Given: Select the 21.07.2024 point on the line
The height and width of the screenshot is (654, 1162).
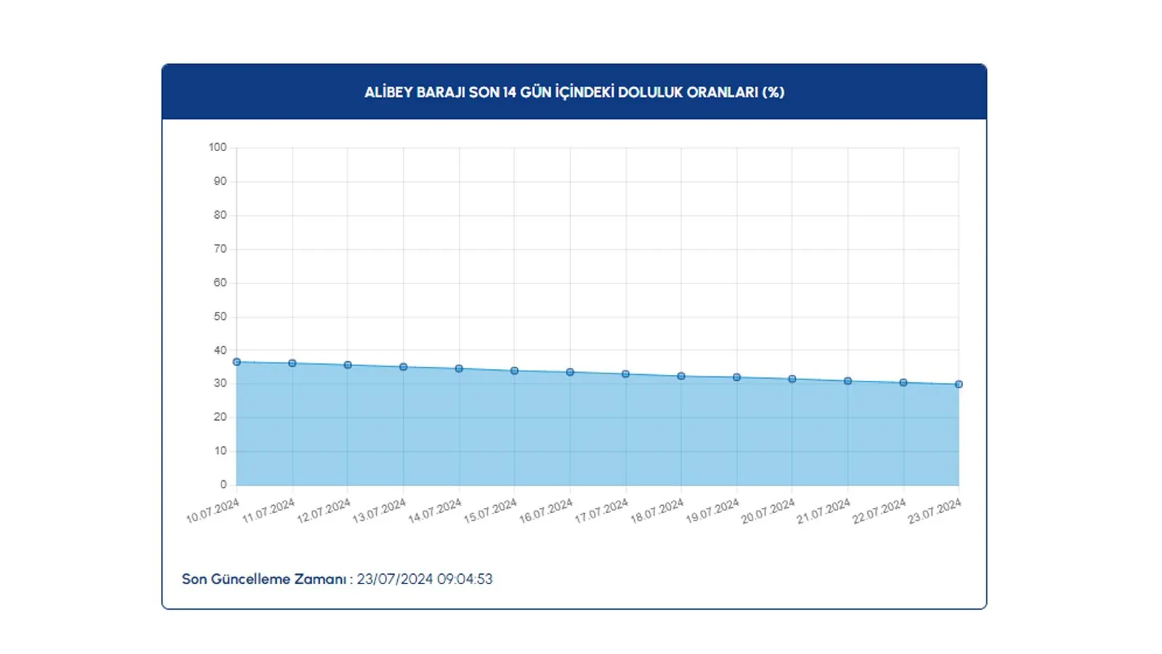Looking at the screenshot, I should (848, 381).
